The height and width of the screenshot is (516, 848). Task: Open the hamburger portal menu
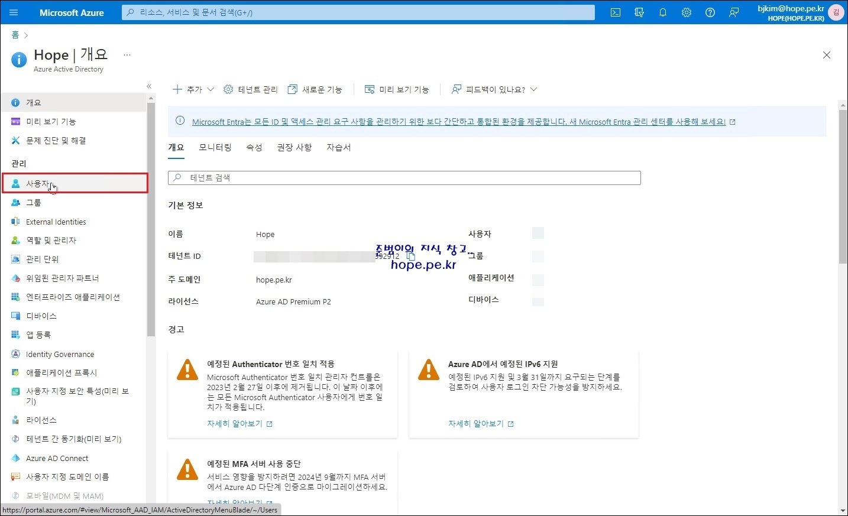(x=14, y=12)
